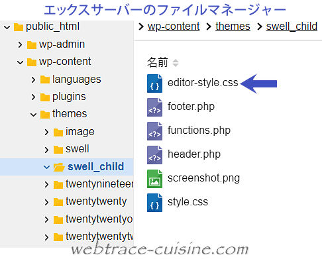Viewport: 322px width, 259px height.
Task: Click the twentytwentyone folder icon
Action: click(58, 219)
